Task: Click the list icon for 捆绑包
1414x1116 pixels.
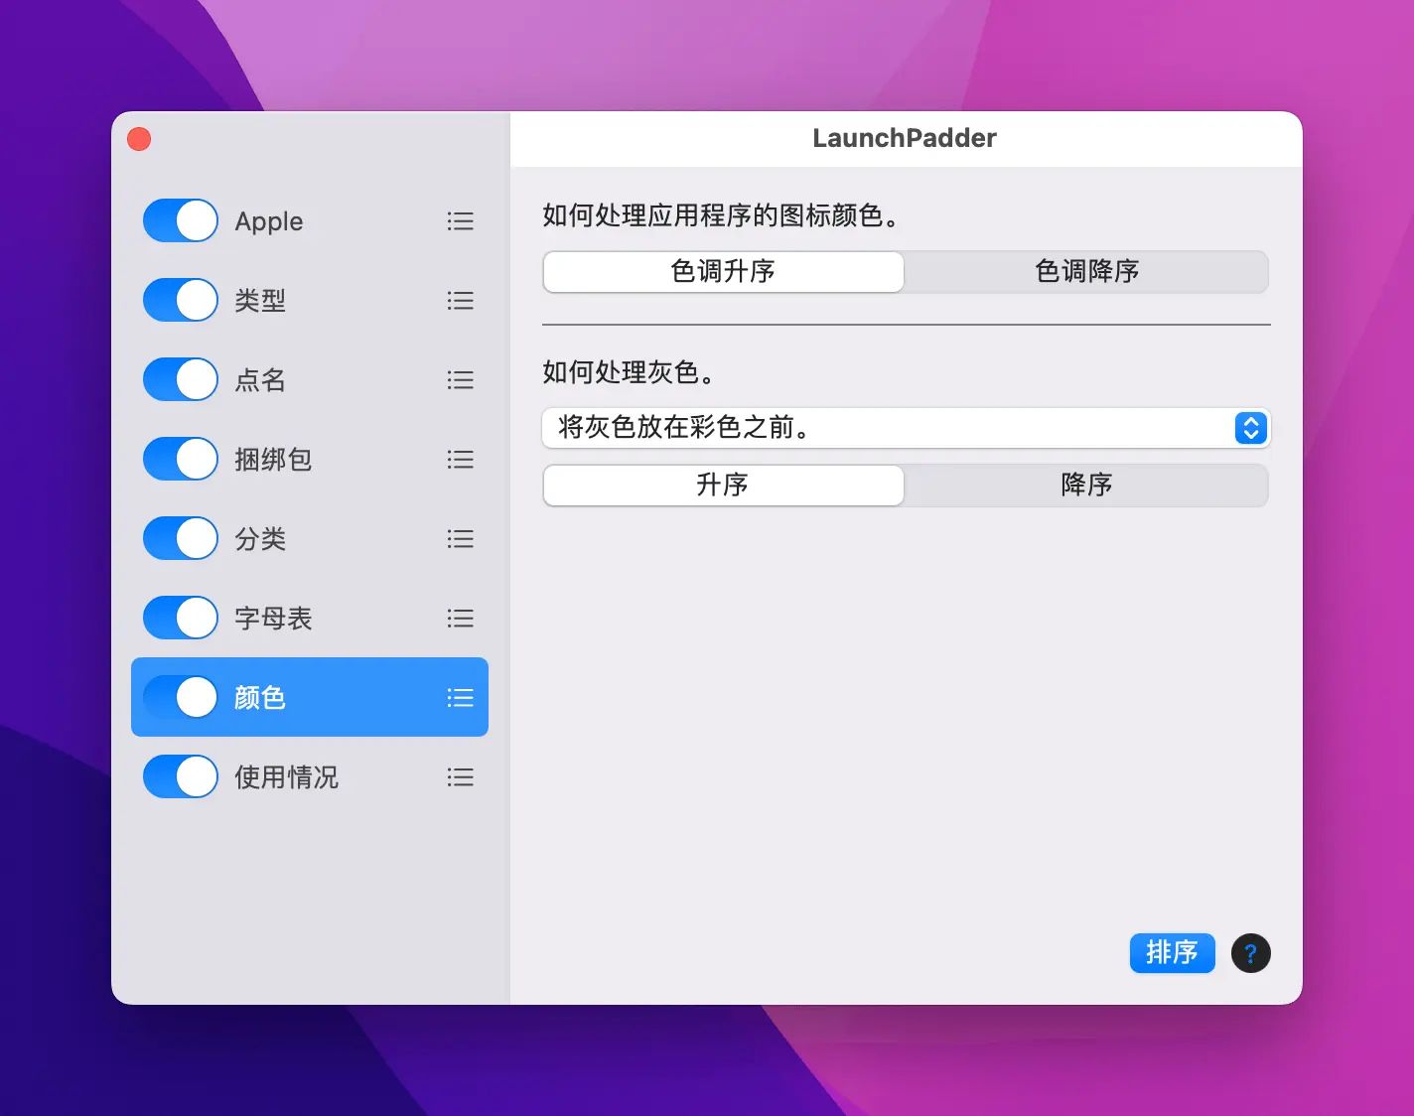Action: (x=460, y=460)
